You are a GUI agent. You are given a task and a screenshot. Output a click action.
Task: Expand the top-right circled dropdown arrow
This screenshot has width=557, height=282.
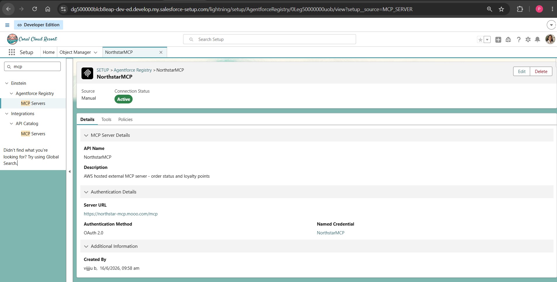(551, 25)
